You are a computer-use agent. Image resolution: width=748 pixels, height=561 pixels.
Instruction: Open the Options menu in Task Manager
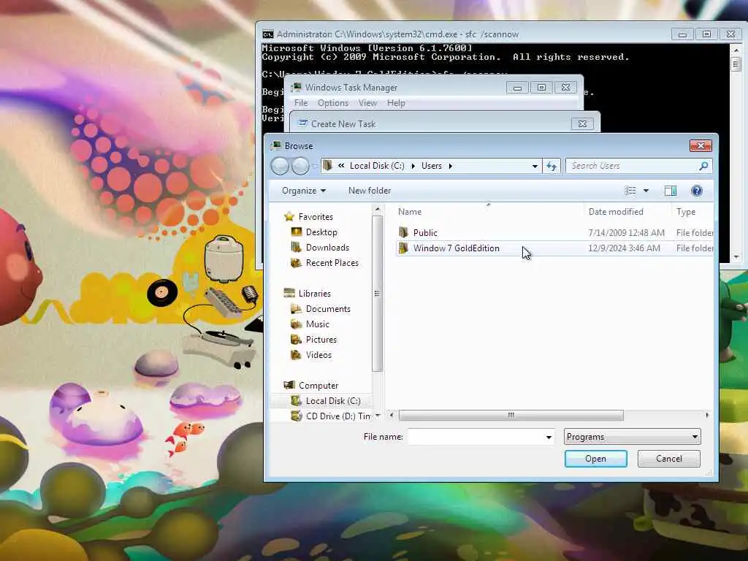tap(333, 103)
